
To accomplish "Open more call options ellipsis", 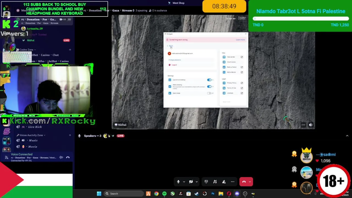I will 233,182.
